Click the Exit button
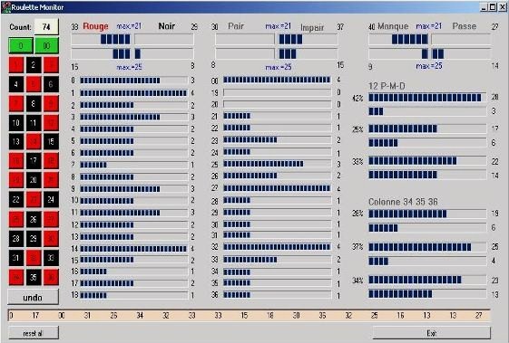 click(x=432, y=333)
